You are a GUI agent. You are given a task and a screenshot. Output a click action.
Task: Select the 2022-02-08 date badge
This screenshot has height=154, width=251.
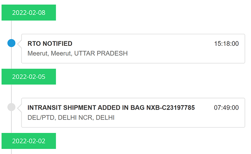[x=29, y=12]
